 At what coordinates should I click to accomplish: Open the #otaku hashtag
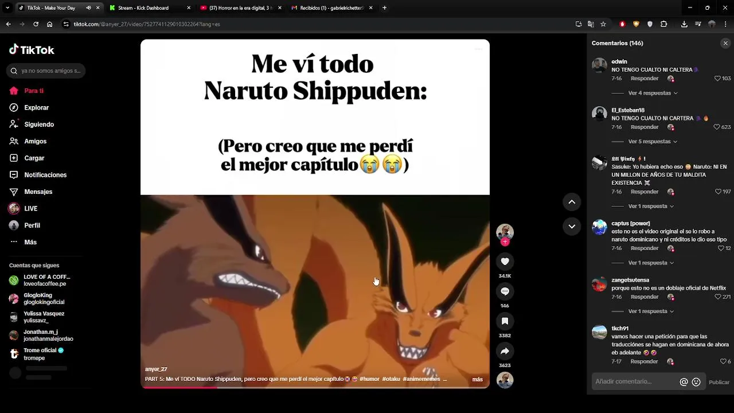(x=391, y=379)
